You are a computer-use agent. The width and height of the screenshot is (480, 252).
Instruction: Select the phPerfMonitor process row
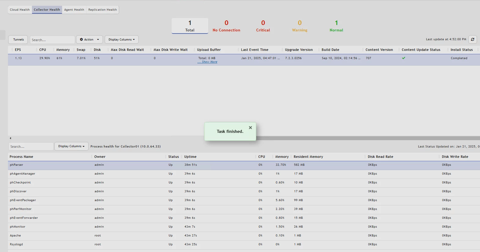pos(244,209)
